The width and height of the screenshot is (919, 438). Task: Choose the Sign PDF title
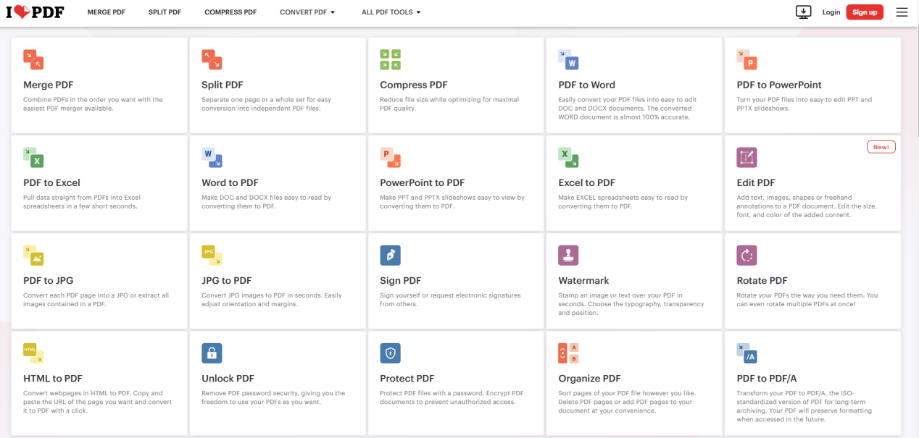[401, 280]
